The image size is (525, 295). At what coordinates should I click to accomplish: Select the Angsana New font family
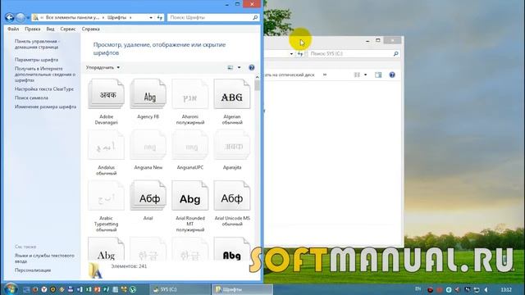pyautogui.click(x=148, y=145)
